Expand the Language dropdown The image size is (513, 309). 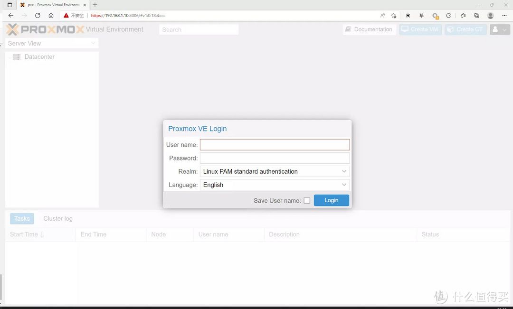point(275,185)
